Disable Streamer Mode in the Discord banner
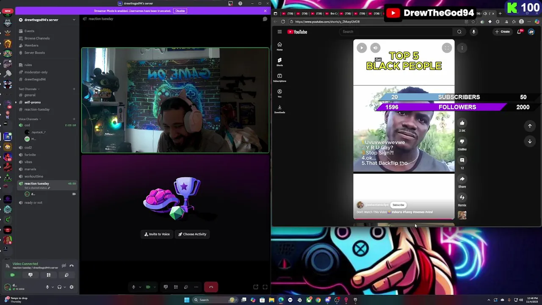 [180, 11]
